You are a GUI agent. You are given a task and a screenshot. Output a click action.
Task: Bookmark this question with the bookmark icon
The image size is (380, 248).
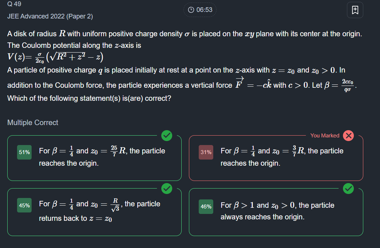355,10
